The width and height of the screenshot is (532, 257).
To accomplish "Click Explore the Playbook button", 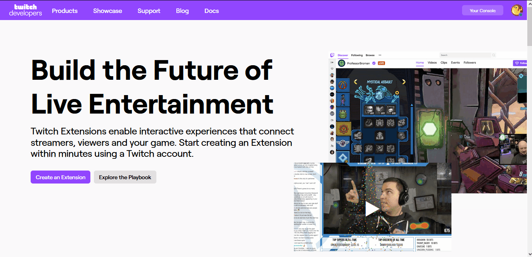I will pyautogui.click(x=125, y=177).
